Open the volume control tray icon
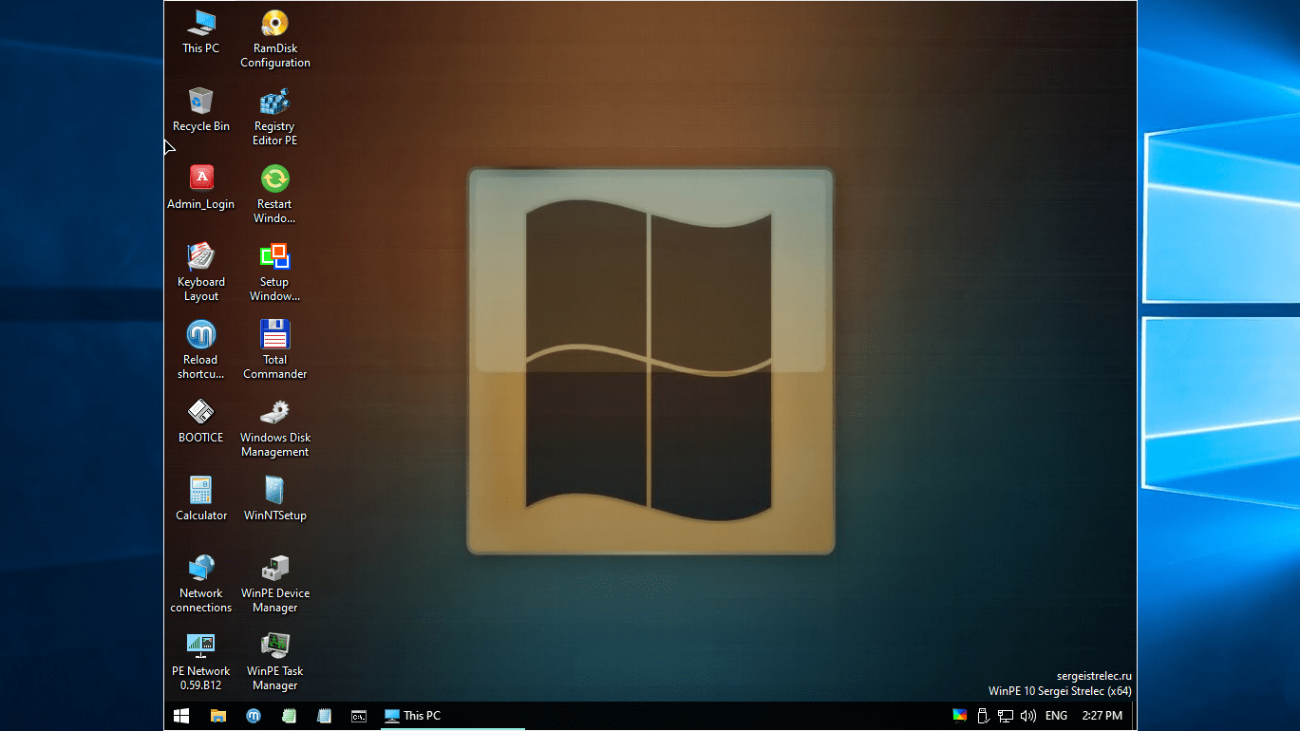1300x731 pixels. 1028,716
